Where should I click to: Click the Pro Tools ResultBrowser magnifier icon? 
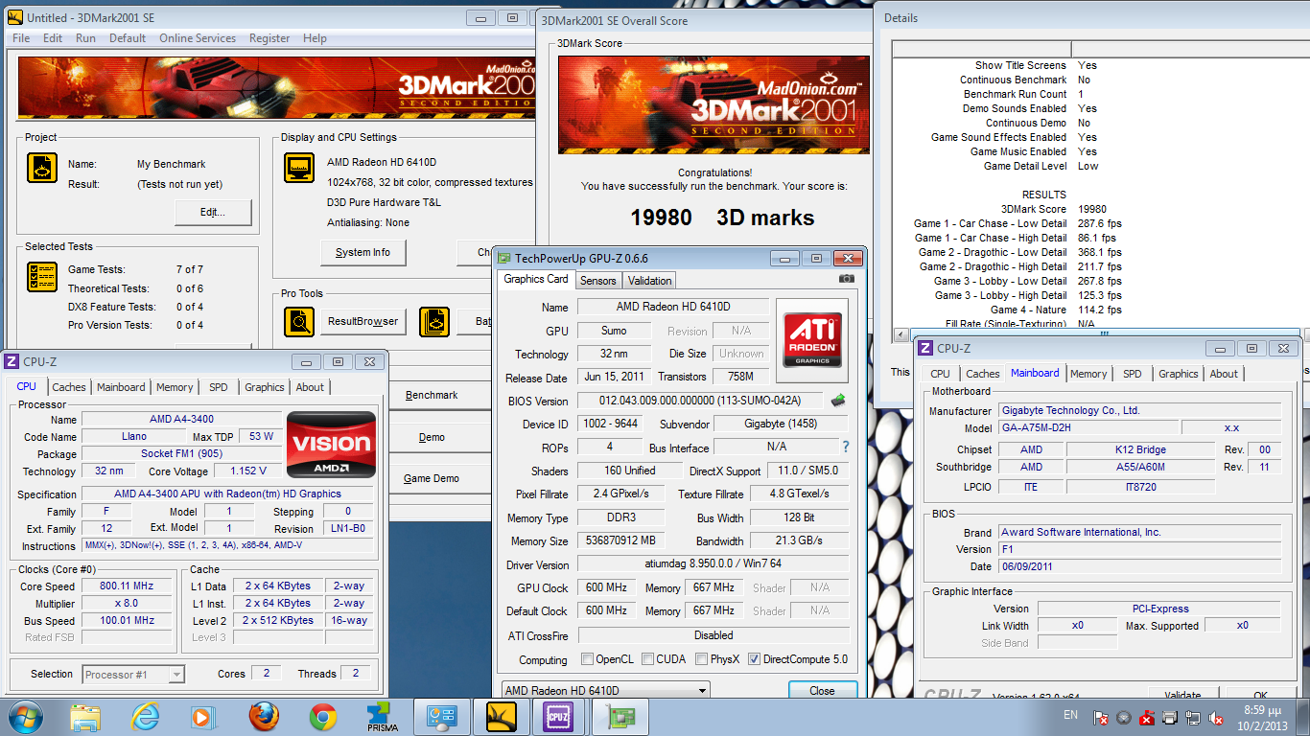[x=299, y=321]
